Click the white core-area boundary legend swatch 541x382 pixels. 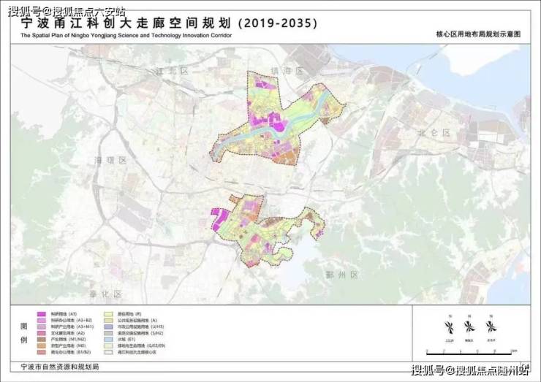point(108,352)
